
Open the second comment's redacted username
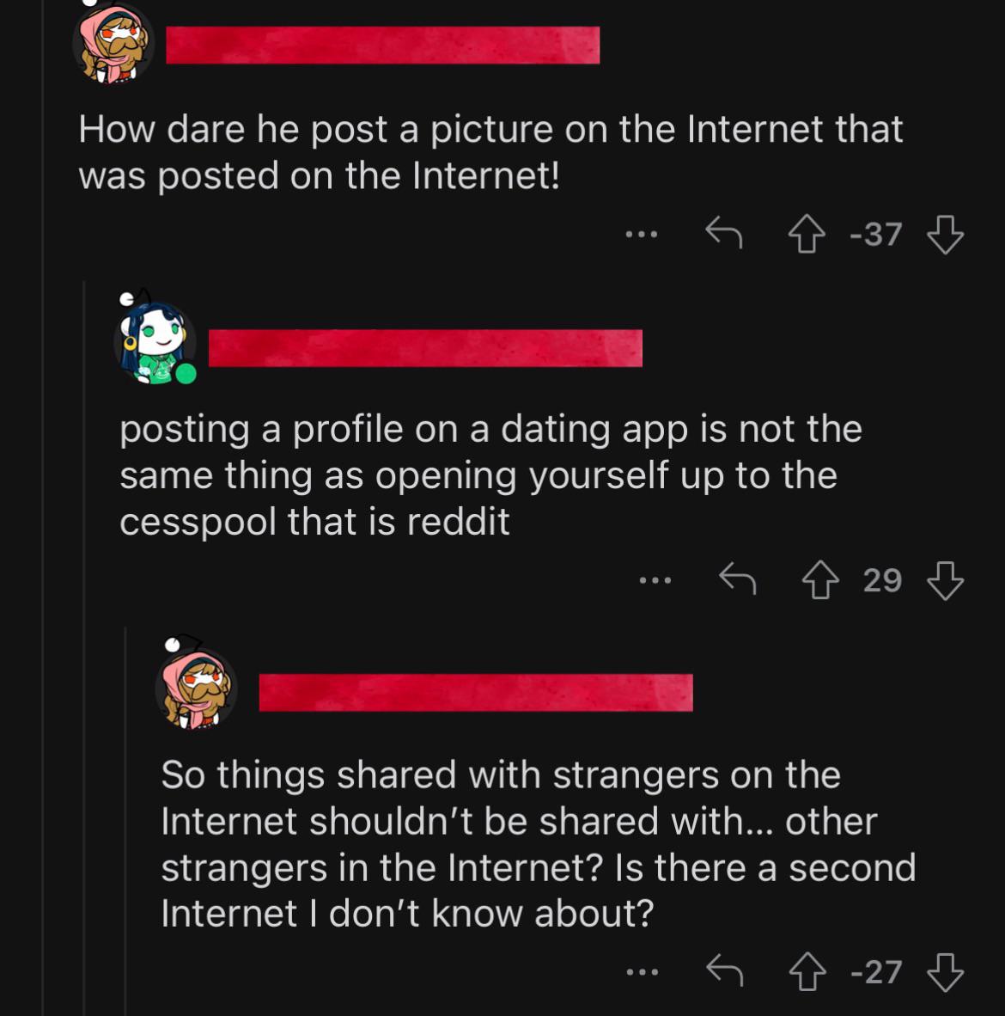[x=425, y=347]
